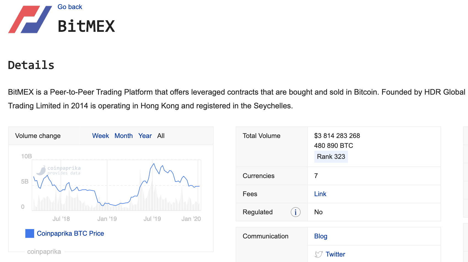468x262 pixels.
Task: Toggle the blue Coinpaprika BTC Price swatch
Action: click(30, 233)
